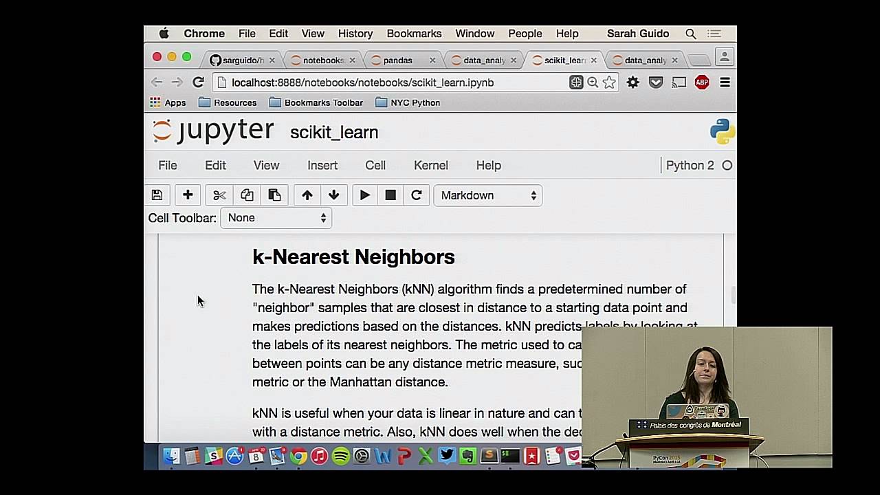Go back with the Chrome back arrow
880x495 pixels.
tap(157, 82)
